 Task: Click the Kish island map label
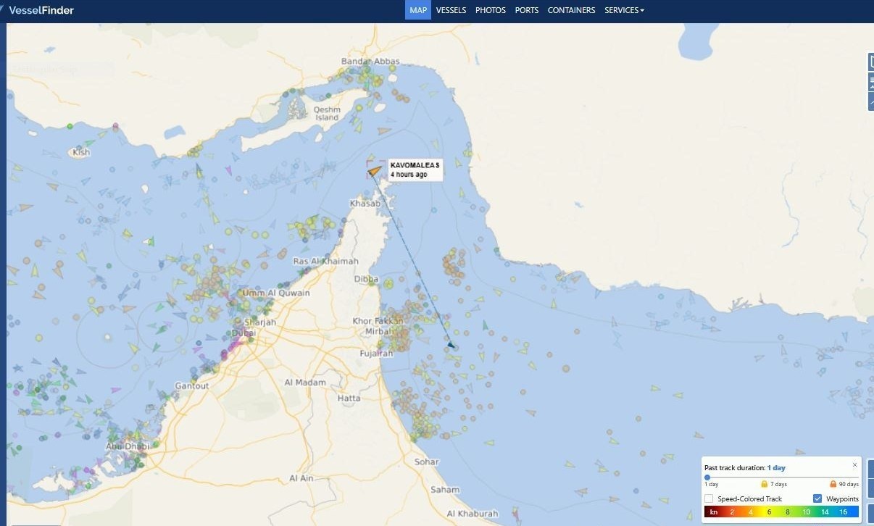(81, 152)
